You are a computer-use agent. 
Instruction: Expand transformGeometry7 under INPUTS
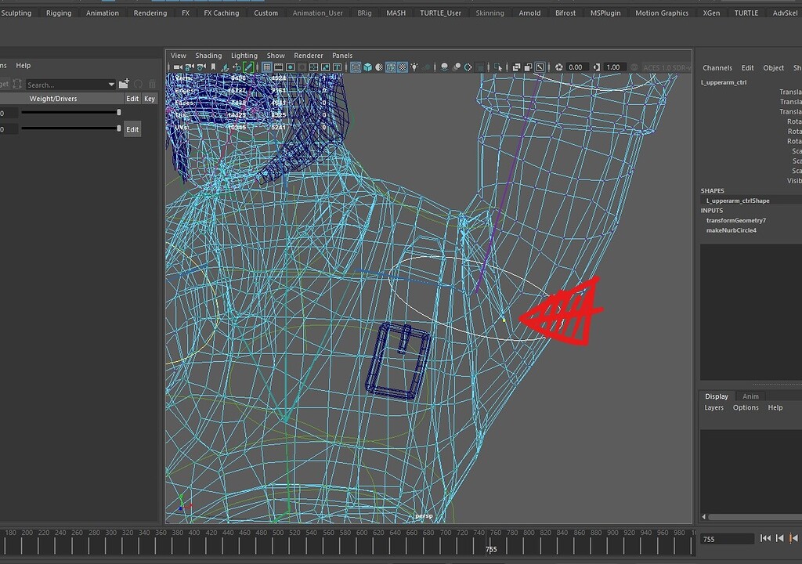(x=736, y=220)
